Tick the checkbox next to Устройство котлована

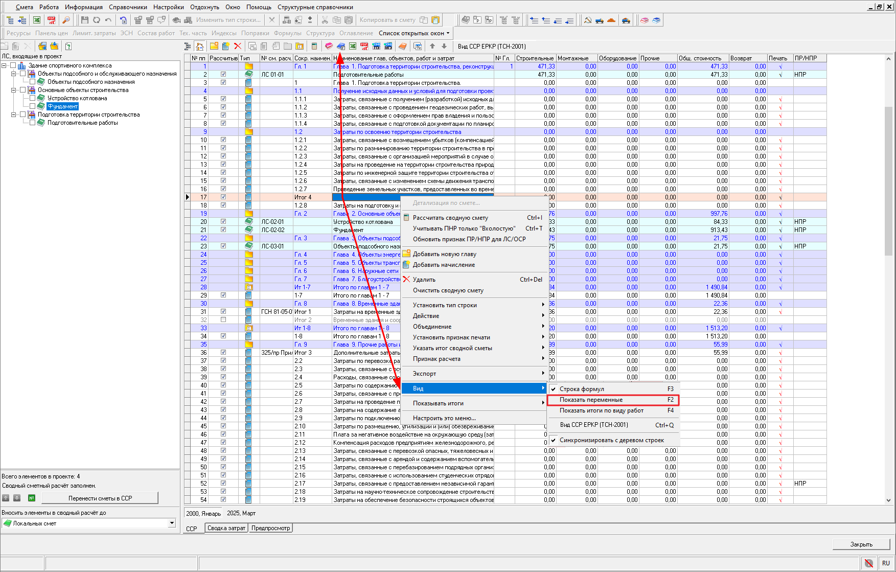click(x=33, y=98)
